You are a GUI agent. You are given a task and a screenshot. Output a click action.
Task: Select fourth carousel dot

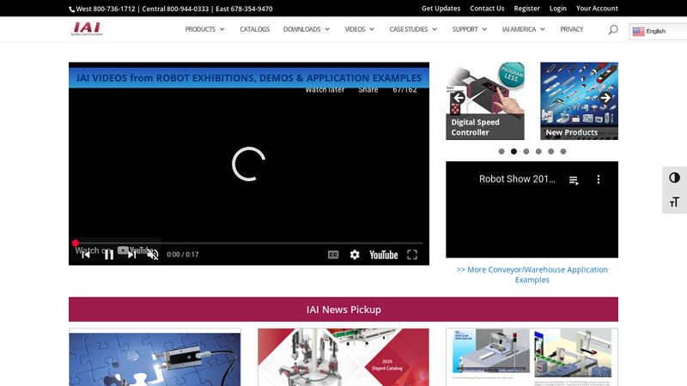[538, 152]
